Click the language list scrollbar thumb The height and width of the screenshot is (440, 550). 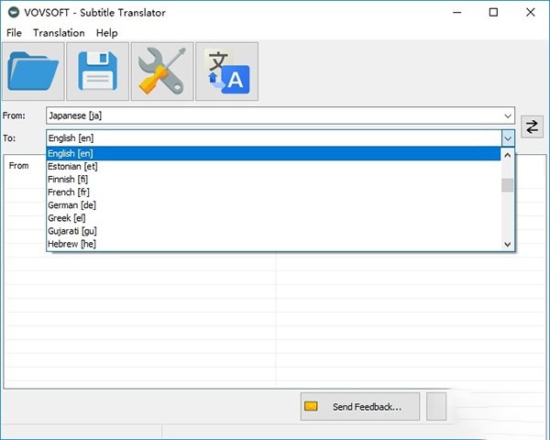(507, 185)
